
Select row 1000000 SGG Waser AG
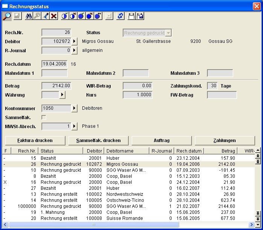[x=129, y=206]
